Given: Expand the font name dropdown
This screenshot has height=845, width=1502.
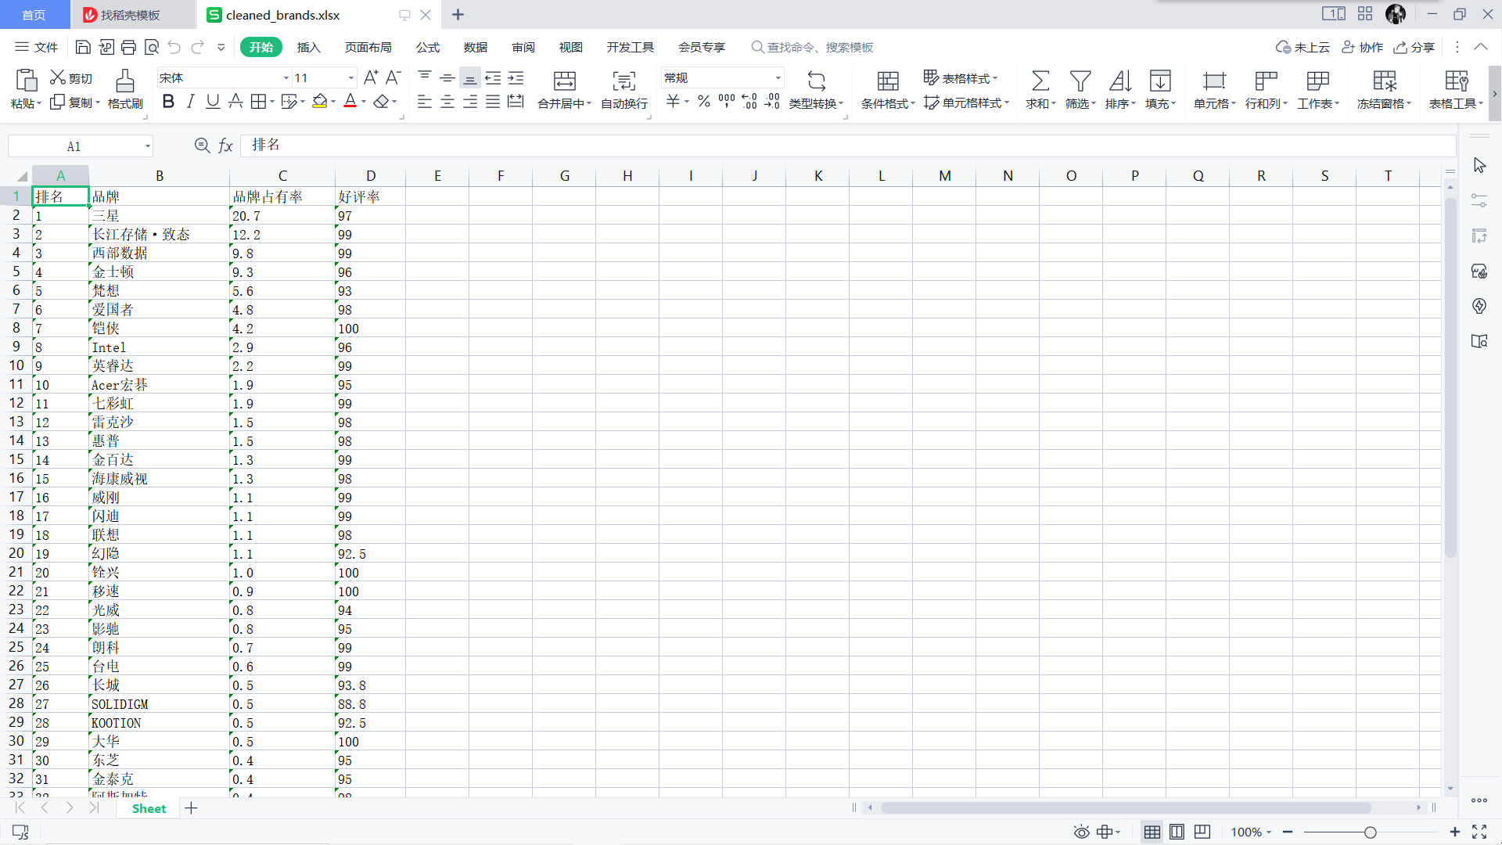Looking at the screenshot, I should coord(286,78).
